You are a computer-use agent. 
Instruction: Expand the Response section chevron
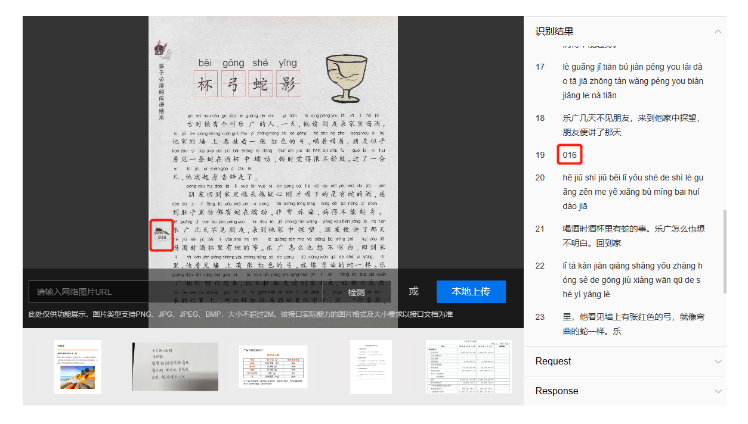[718, 391]
